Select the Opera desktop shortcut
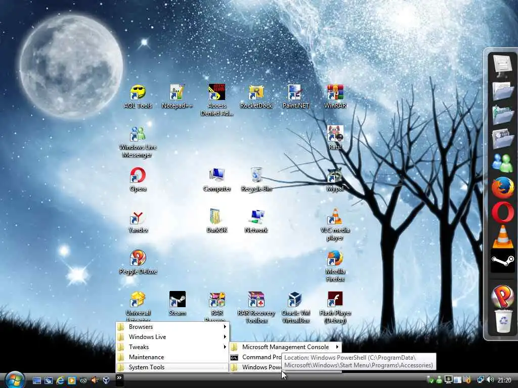518x388 pixels. tap(138, 179)
